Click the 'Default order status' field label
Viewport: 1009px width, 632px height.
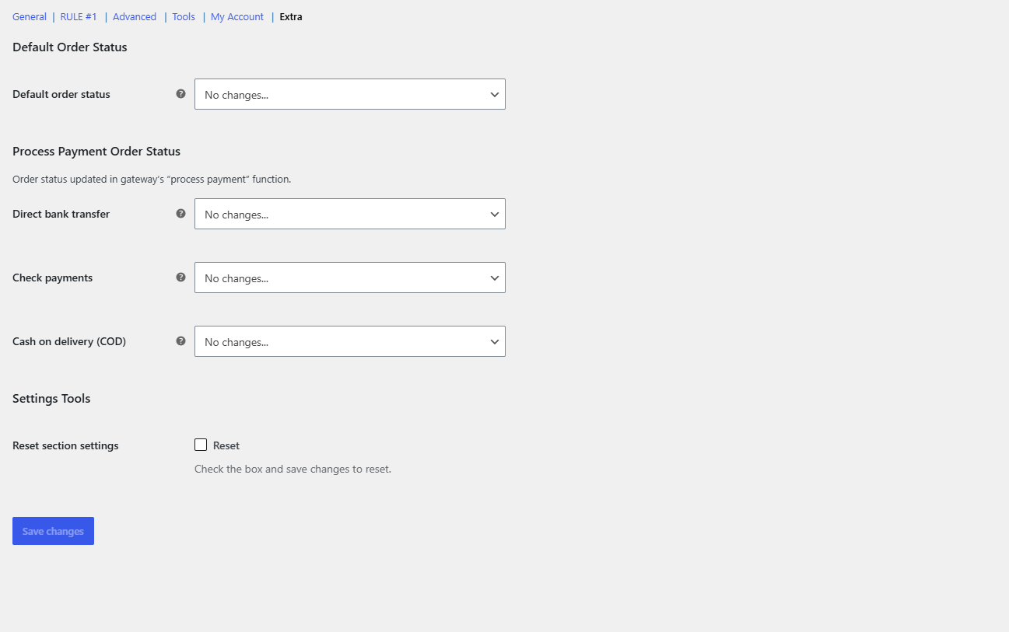point(61,95)
